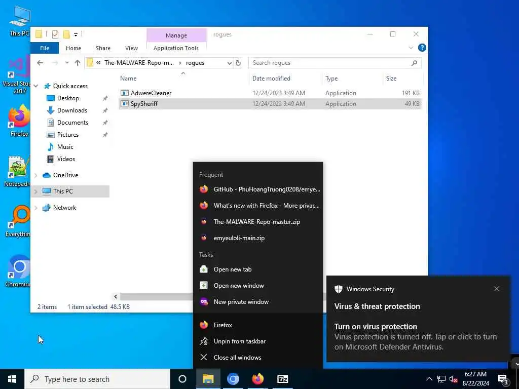Image resolution: width=519 pixels, height=389 pixels.
Task: Open Documents in Quick access
Action: tap(72, 123)
